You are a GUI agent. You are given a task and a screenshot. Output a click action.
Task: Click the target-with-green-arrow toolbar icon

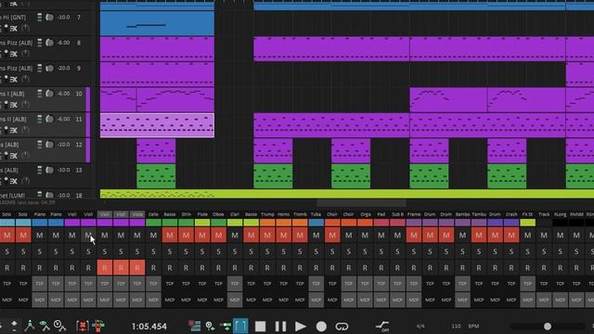coord(210,326)
